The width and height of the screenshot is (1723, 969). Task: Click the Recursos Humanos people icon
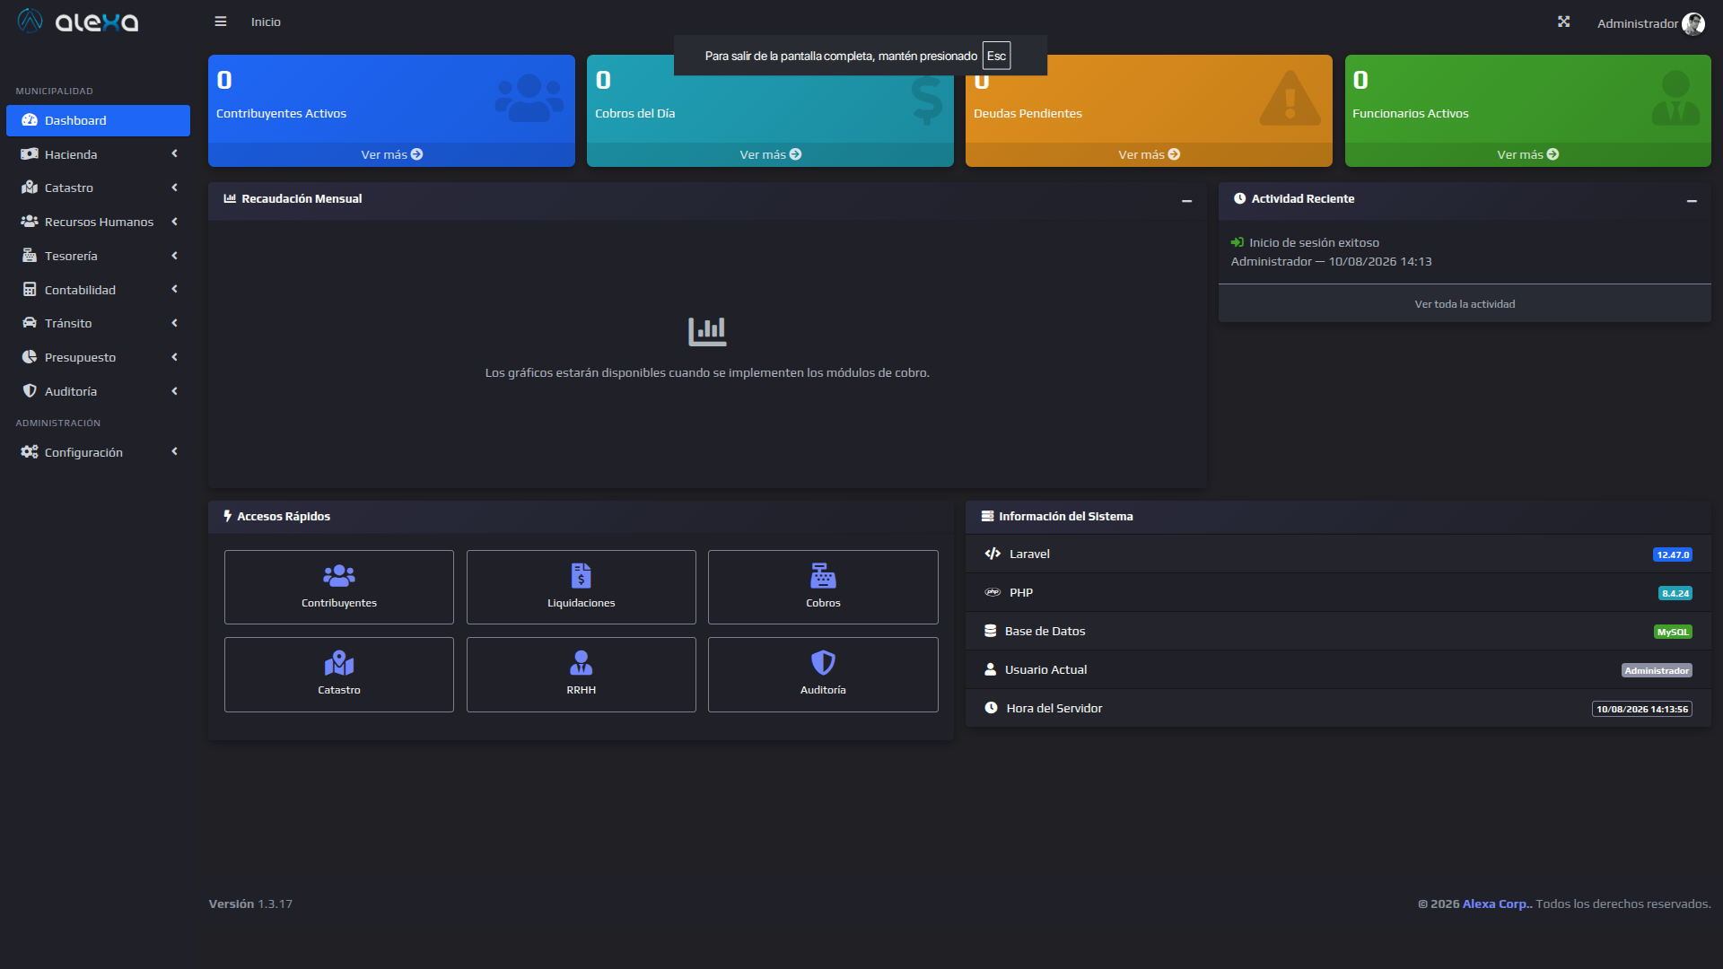pos(30,222)
